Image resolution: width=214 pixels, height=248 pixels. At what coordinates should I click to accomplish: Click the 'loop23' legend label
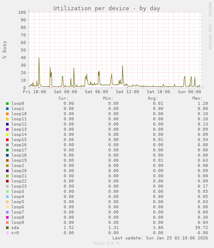click(x=19, y=186)
